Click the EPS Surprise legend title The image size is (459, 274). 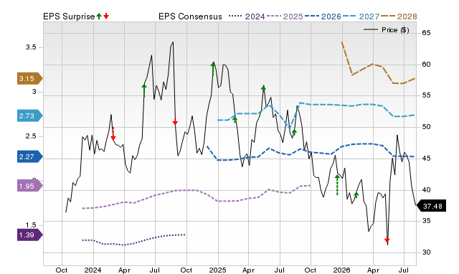69,16
